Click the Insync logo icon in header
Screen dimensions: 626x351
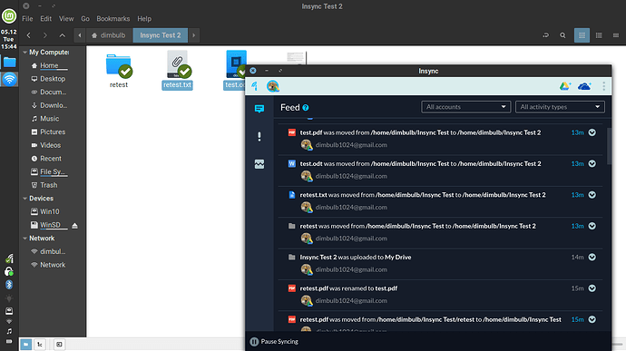pos(255,86)
